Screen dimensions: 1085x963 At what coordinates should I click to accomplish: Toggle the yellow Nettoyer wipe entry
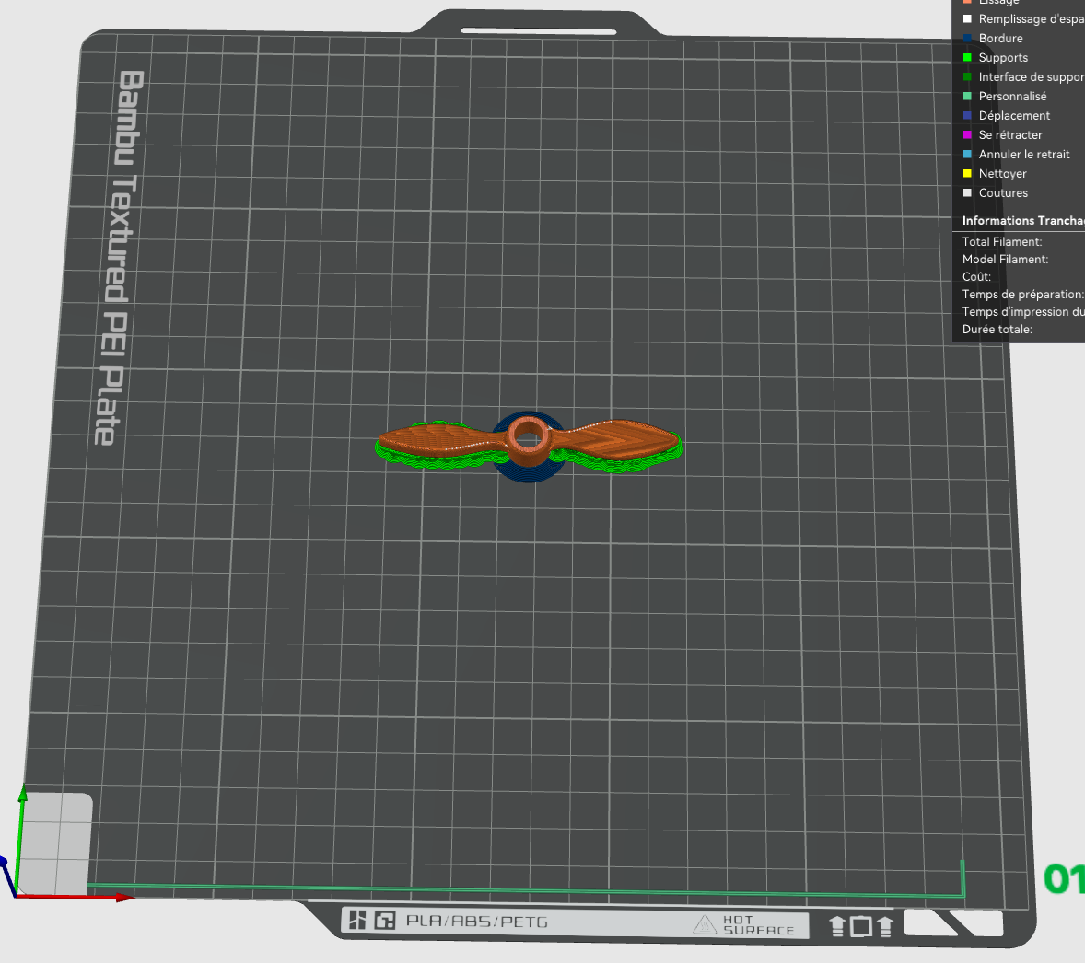pos(1002,174)
